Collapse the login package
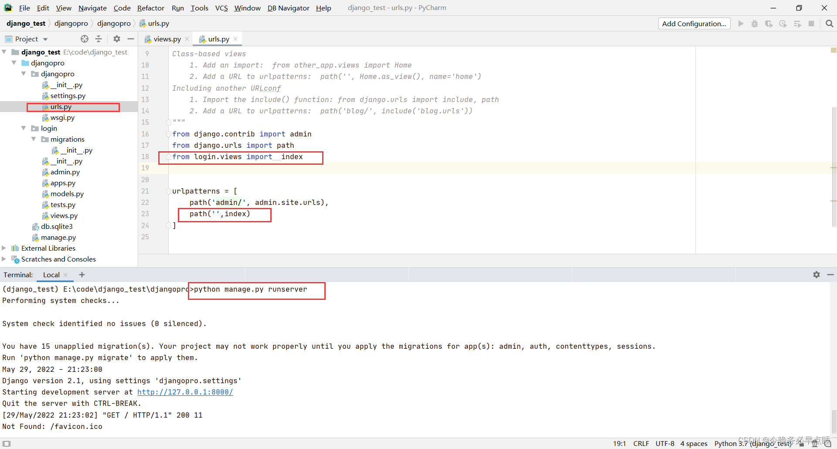 click(x=24, y=128)
